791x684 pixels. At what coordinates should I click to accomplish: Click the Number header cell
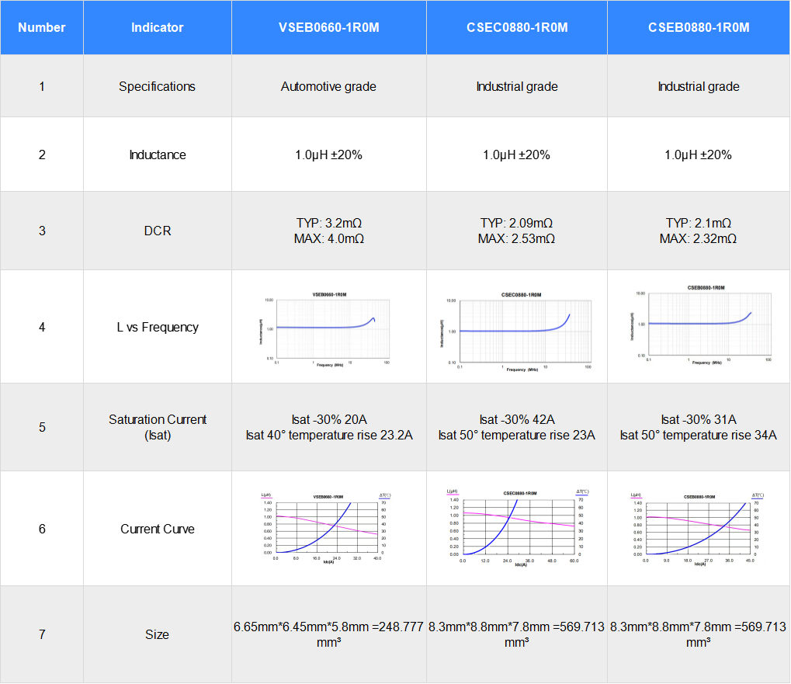pos(41,27)
